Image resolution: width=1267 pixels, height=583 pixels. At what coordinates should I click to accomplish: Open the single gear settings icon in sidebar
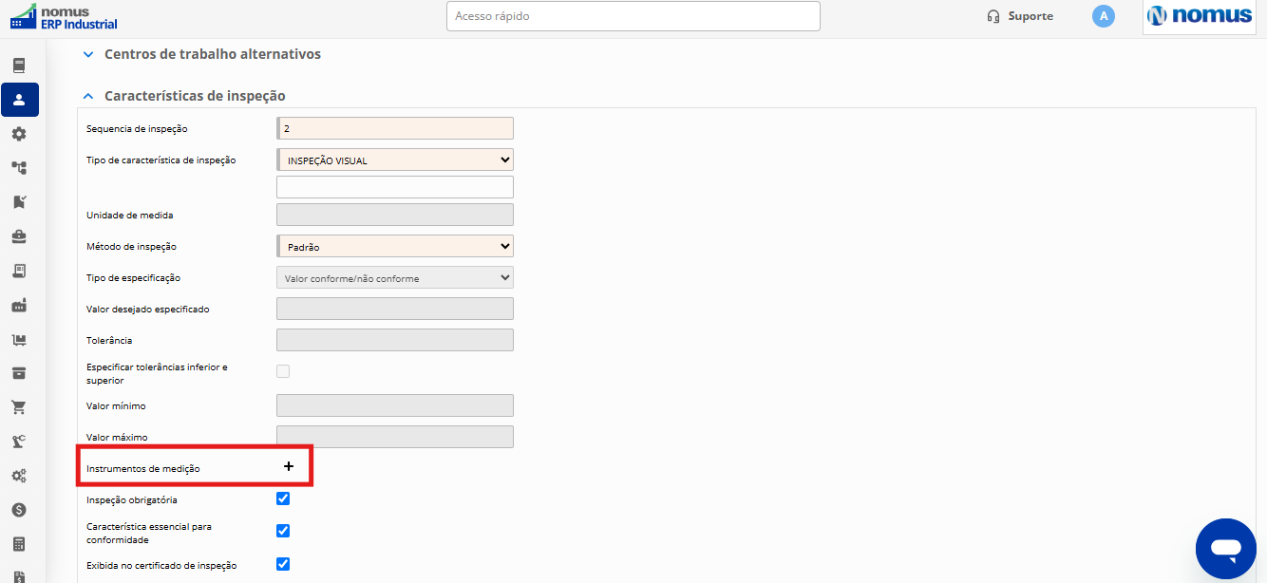pos(19,134)
